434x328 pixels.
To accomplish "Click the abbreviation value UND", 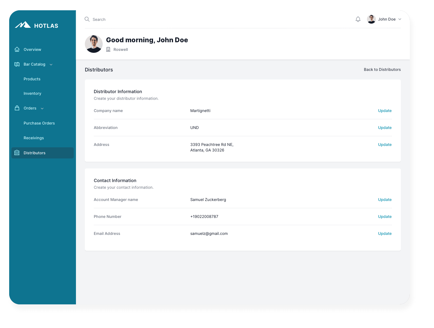I will coord(194,128).
